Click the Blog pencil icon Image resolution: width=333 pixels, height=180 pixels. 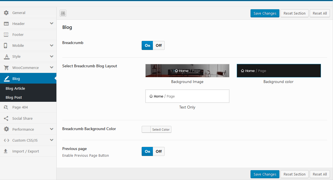coord(7,79)
